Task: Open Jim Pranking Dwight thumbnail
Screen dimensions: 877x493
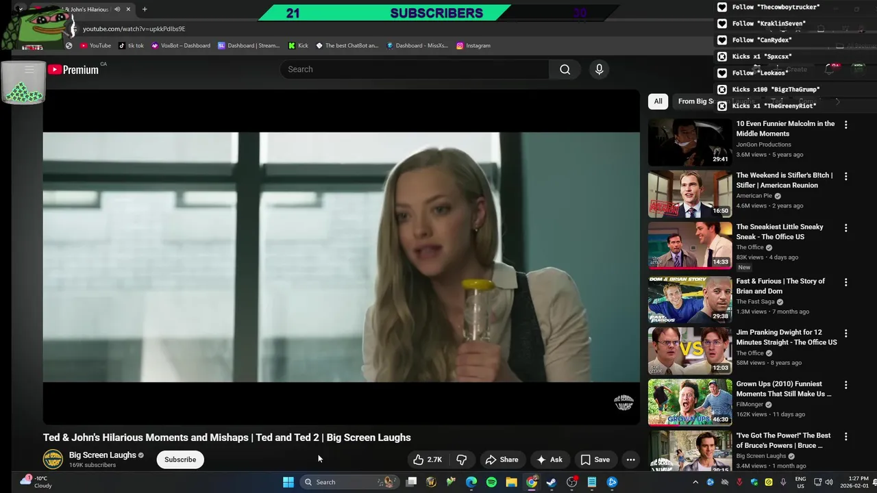Action: pyautogui.click(x=690, y=351)
